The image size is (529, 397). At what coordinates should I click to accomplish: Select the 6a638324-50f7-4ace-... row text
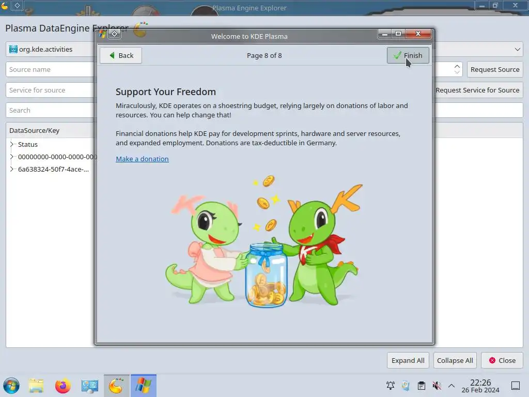pyautogui.click(x=53, y=169)
